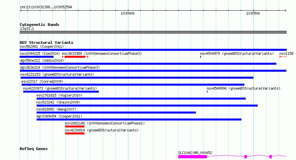Click the nsv4221153 (gnomADStructuralVariants) label

point(57,74)
